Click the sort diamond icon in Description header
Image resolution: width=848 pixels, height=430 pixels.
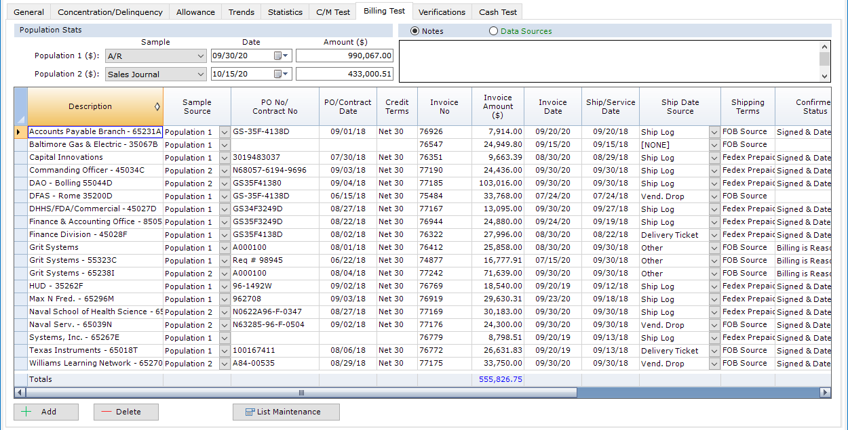tap(157, 106)
